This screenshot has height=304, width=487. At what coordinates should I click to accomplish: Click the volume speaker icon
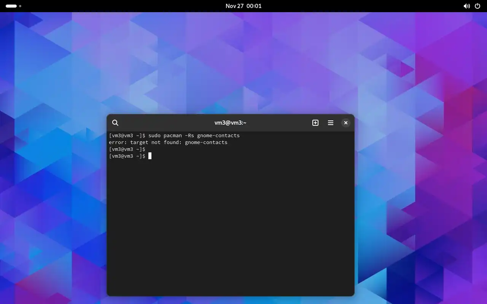pos(466,6)
